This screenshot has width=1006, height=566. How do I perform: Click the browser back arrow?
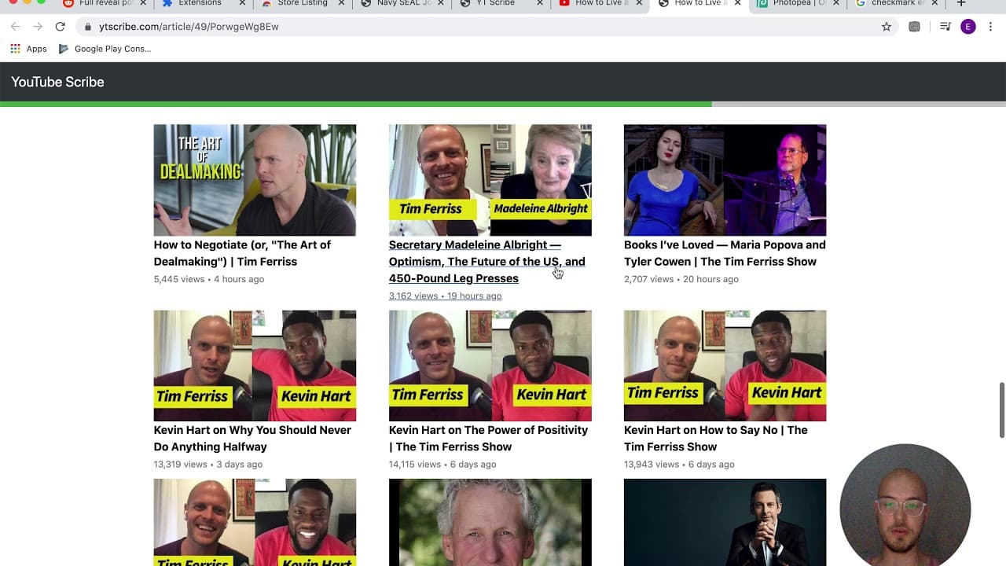(x=15, y=27)
